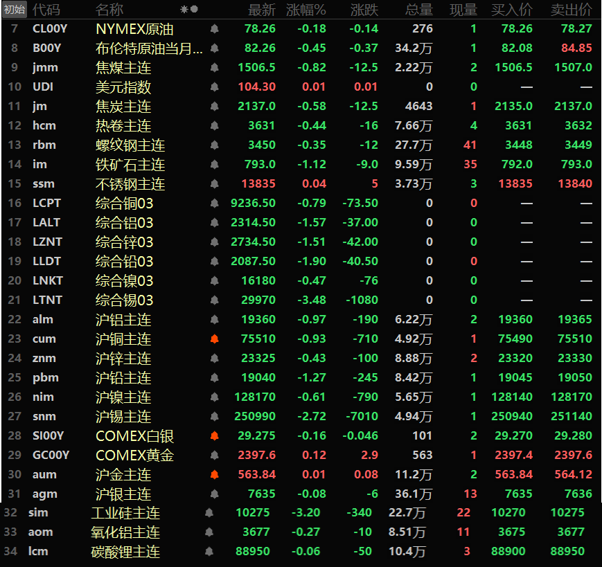
Task: Open the COMEX黄金 contract name
Action: click(x=134, y=456)
